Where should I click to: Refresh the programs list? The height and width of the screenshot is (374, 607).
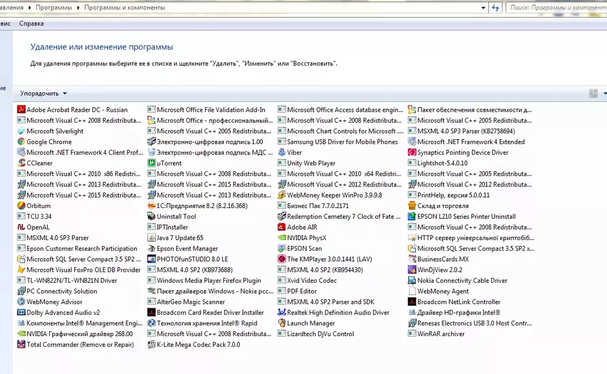[495, 8]
